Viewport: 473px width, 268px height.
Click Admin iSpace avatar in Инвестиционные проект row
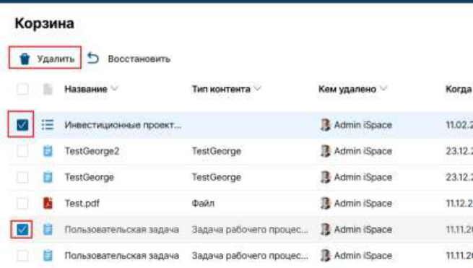(325, 125)
